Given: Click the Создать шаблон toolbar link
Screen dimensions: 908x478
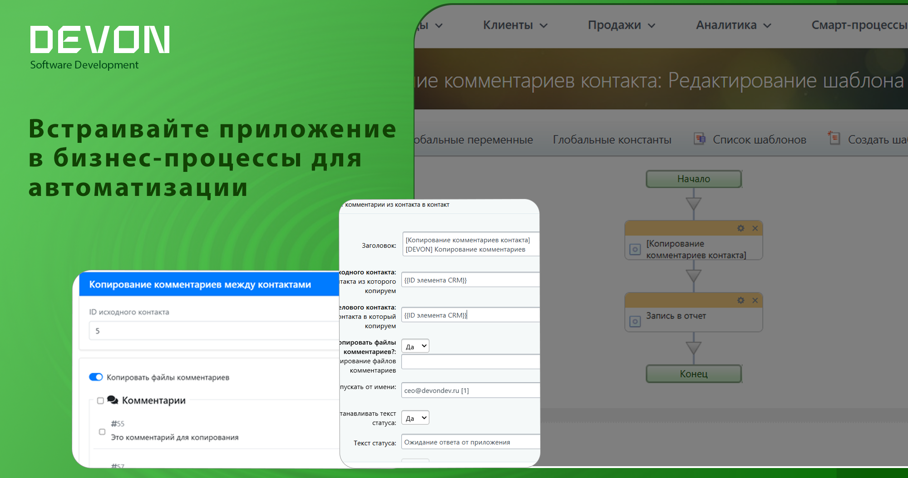Looking at the screenshot, I should click(x=878, y=140).
